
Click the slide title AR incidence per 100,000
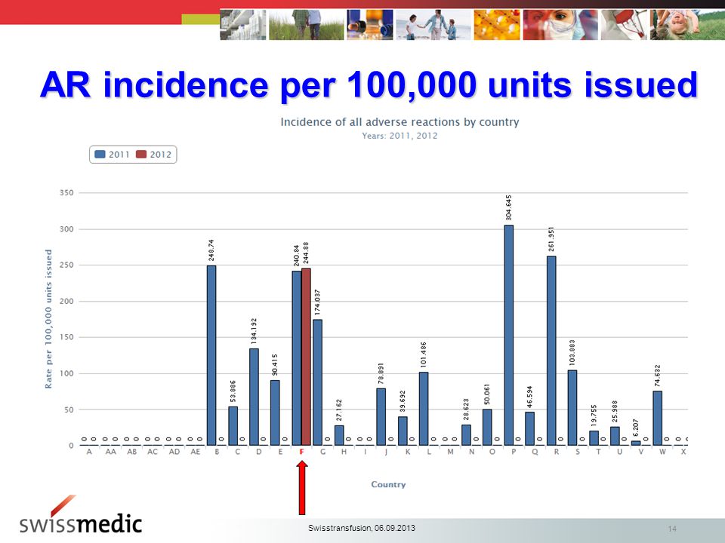[x=369, y=85]
